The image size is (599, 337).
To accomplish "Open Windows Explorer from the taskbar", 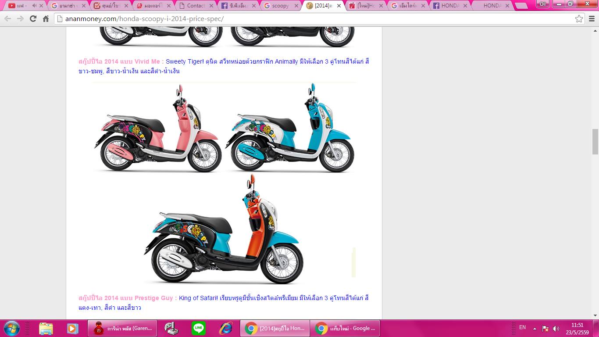I will pyautogui.click(x=46, y=328).
